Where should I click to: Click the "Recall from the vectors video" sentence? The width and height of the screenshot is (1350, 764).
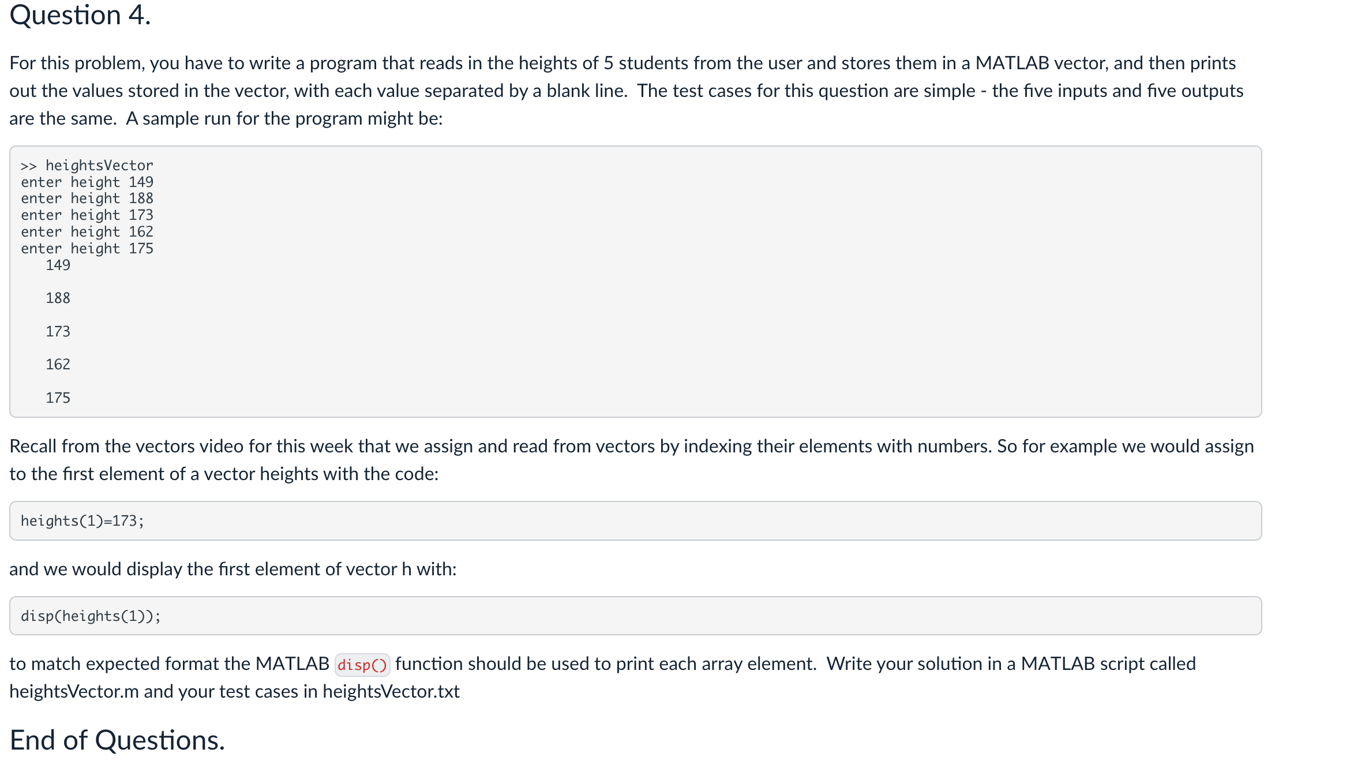632,447
